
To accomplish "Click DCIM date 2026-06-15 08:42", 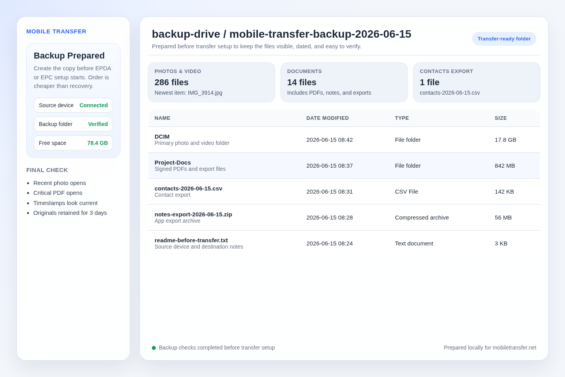I will (x=330, y=140).
